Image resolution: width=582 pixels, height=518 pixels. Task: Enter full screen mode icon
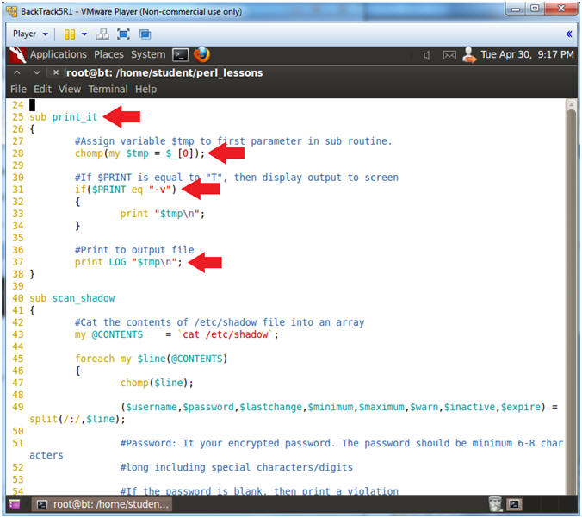pos(123,34)
